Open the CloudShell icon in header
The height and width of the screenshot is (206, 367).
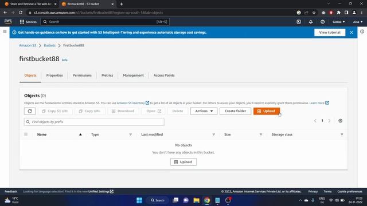pyautogui.click(x=299, y=22)
